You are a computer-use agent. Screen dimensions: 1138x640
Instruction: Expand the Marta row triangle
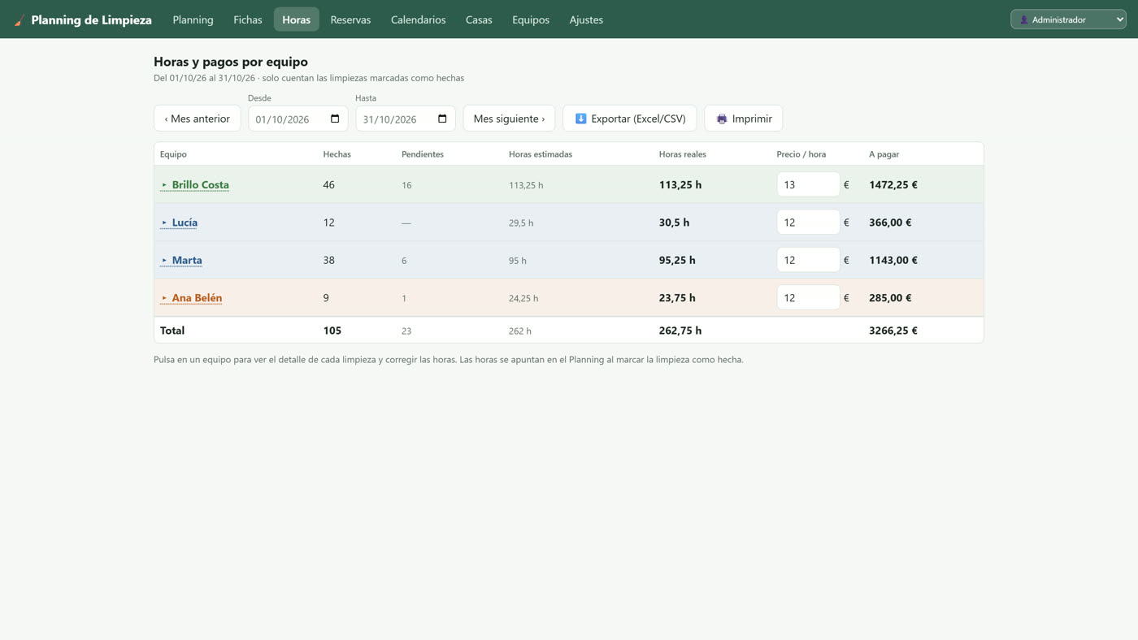click(x=164, y=261)
